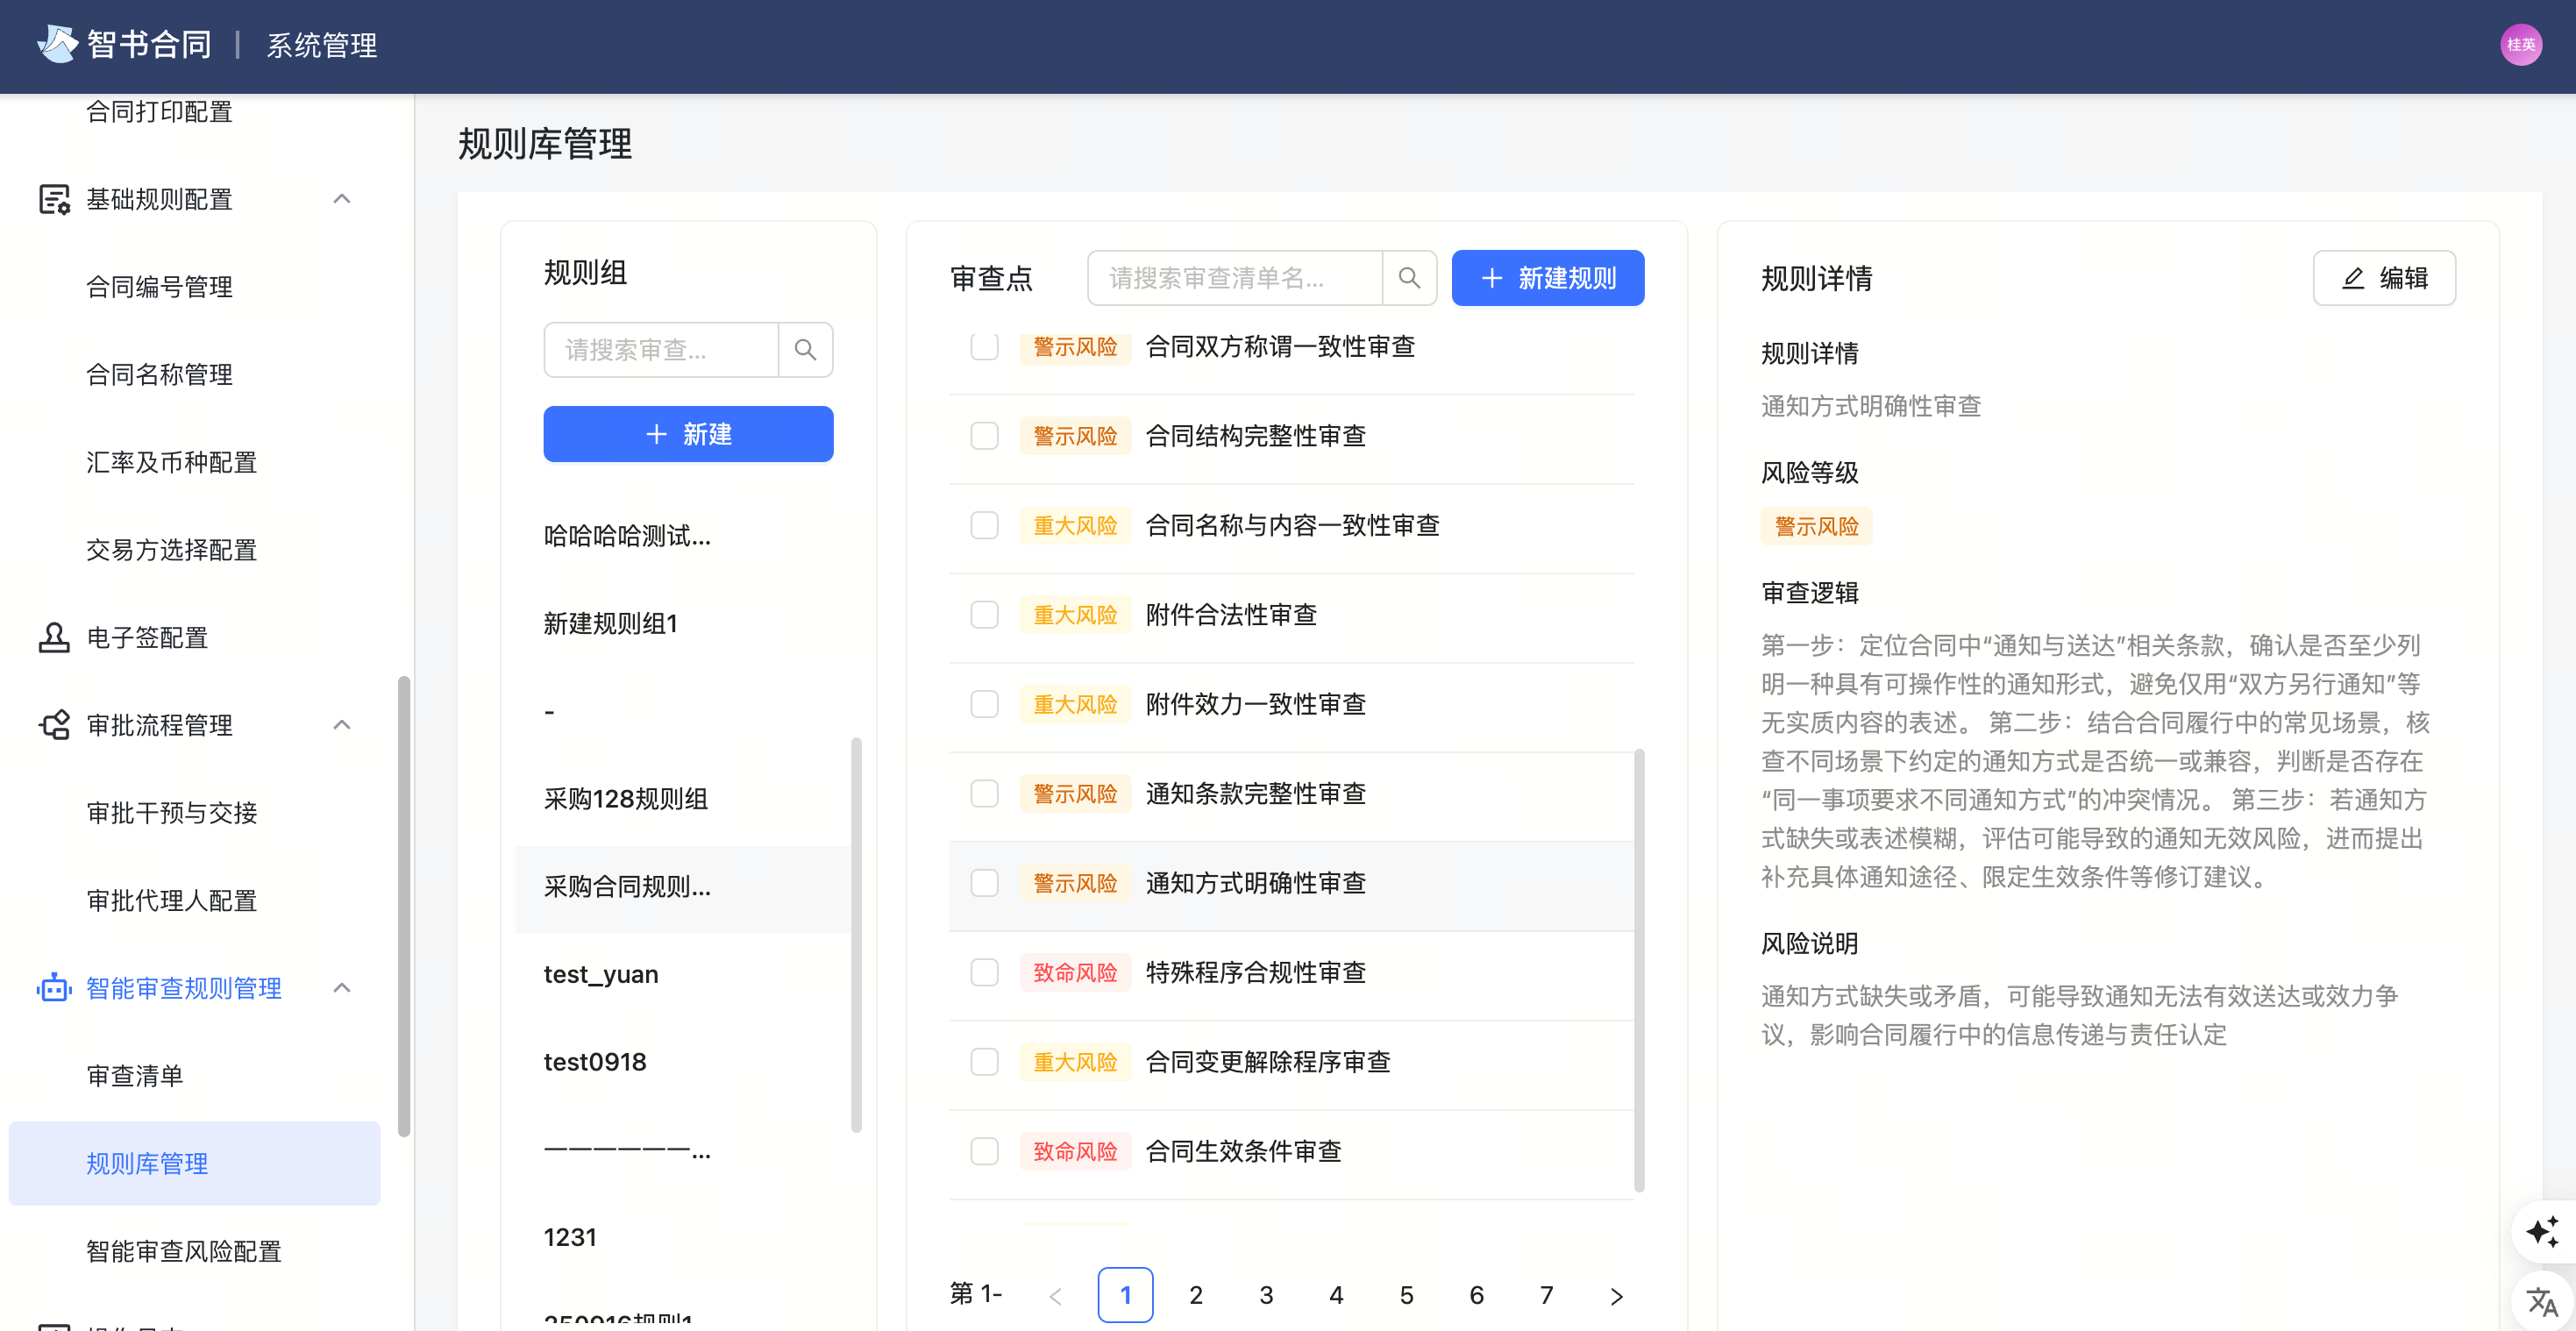Viewport: 2576px width, 1331px height.
Task: Go to page 3 of the review list
Action: pyautogui.click(x=1266, y=1294)
